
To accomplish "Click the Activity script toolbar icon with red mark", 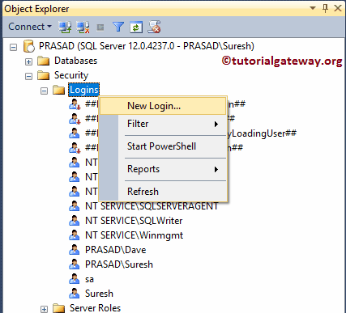I will pos(154,27).
